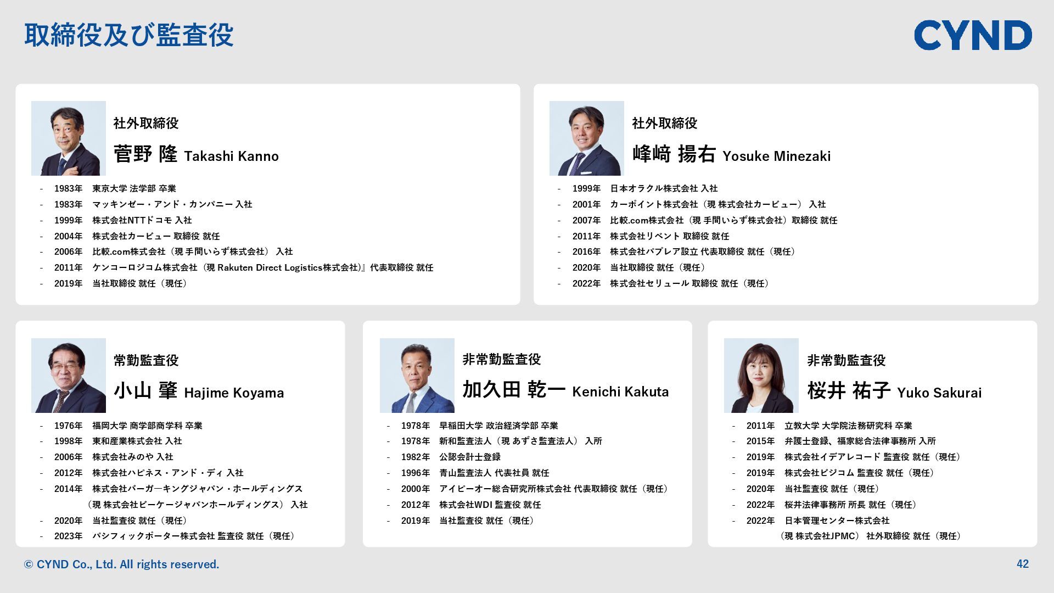Click the name 加久田 乾一 Kenichi Kakuta
This screenshot has height=593, width=1054.
(x=565, y=390)
